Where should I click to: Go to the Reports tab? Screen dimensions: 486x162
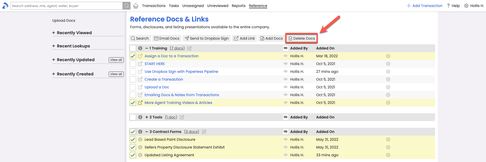click(x=238, y=6)
